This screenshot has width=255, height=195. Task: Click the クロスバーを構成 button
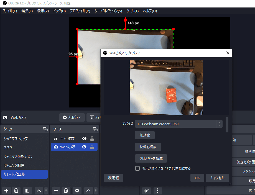[151, 158]
